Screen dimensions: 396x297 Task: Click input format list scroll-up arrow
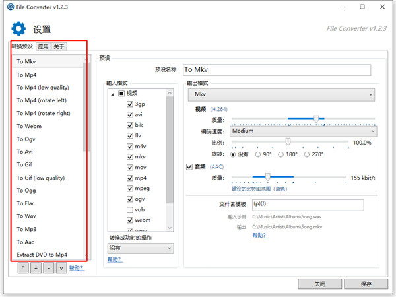click(x=170, y=93)
